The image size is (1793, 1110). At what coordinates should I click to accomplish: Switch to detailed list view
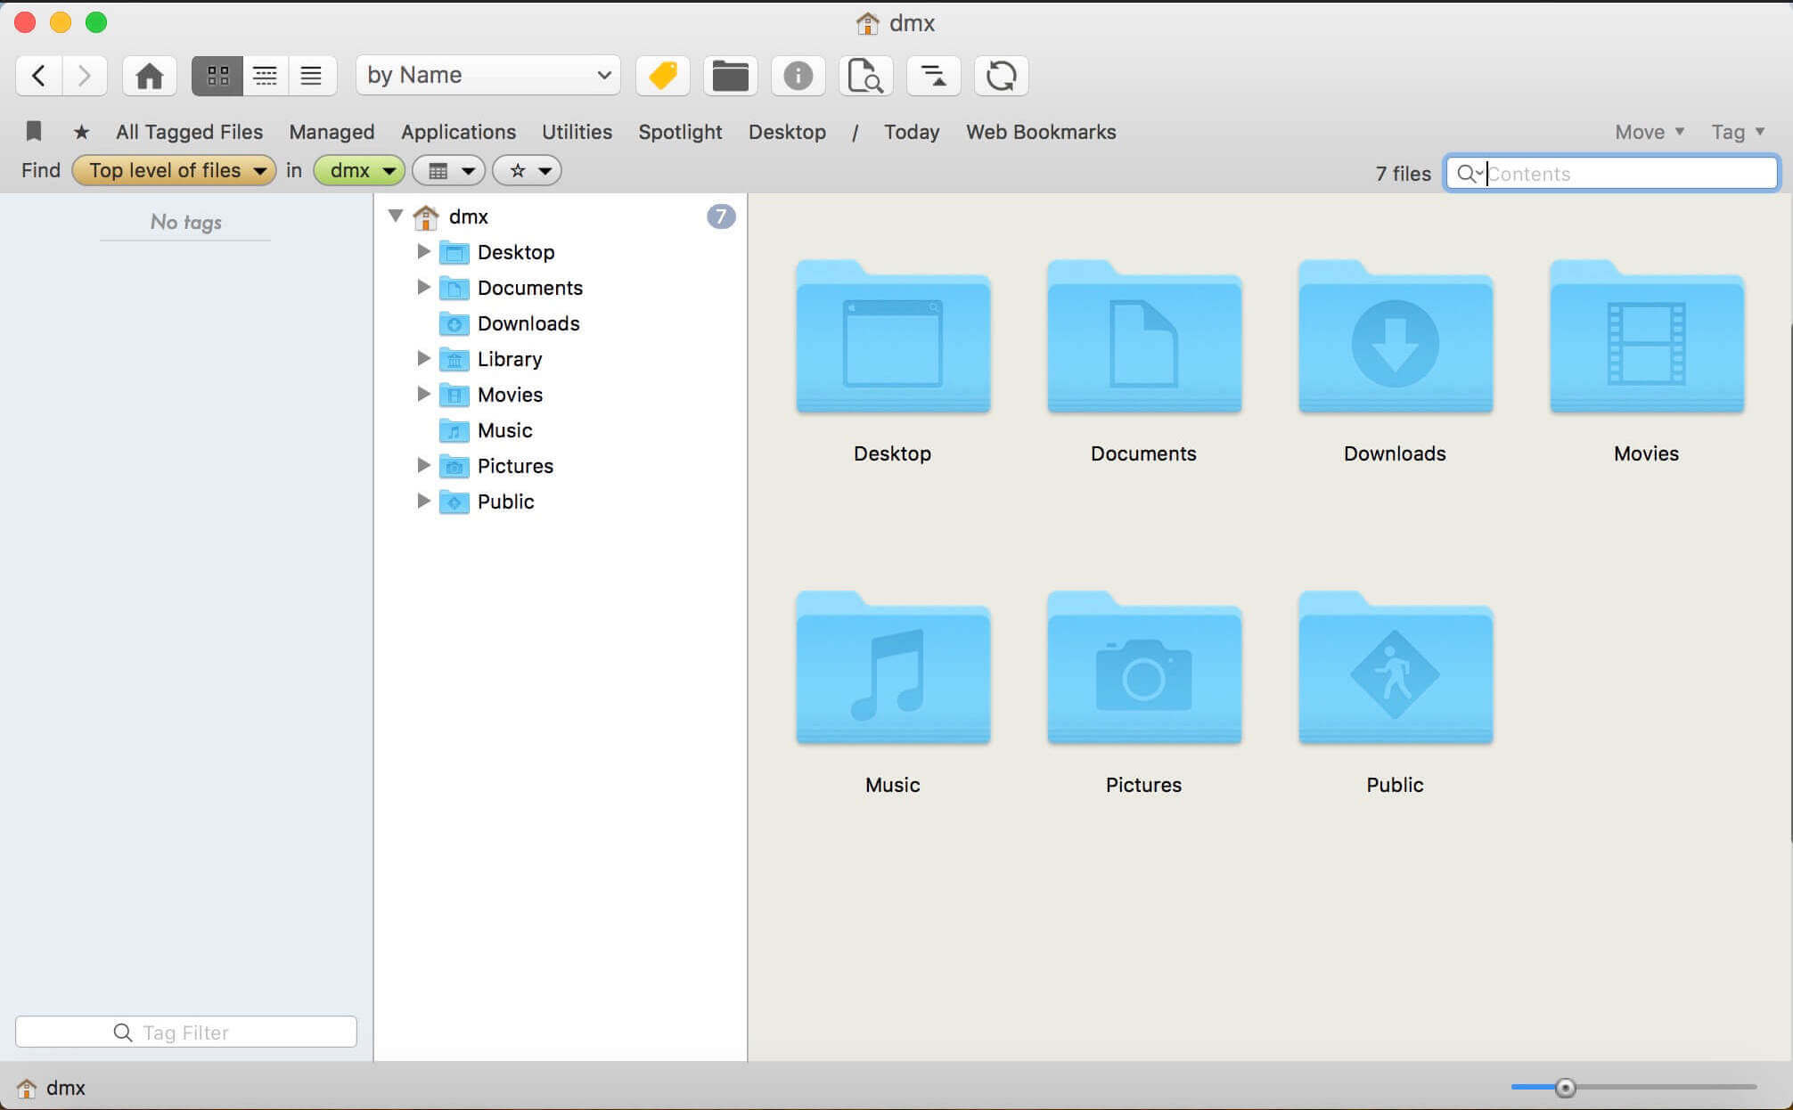[x=265, y=76]
